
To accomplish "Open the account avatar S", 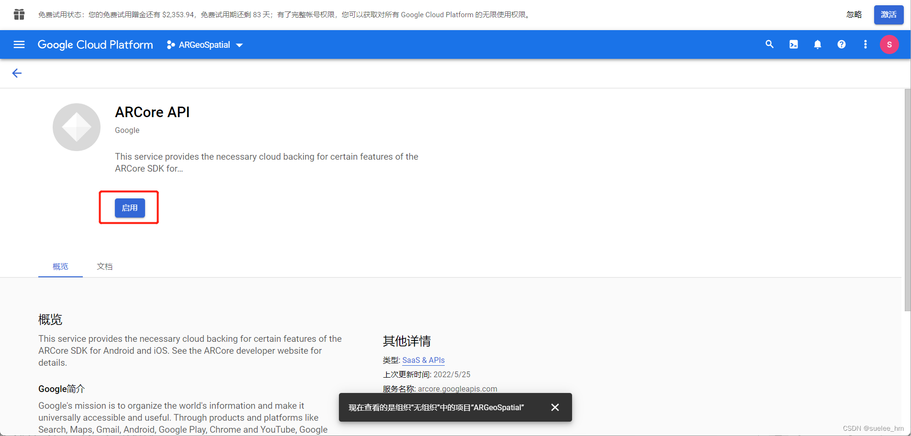I will [x=889, y=44].
